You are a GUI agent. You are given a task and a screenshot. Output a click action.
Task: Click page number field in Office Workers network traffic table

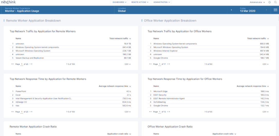pyautogui.click(x=160, y=64)
